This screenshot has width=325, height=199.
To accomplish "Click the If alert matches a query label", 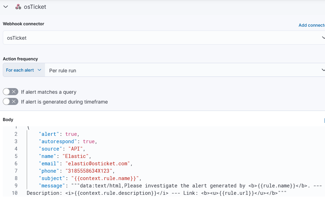I will pos(49,92).
